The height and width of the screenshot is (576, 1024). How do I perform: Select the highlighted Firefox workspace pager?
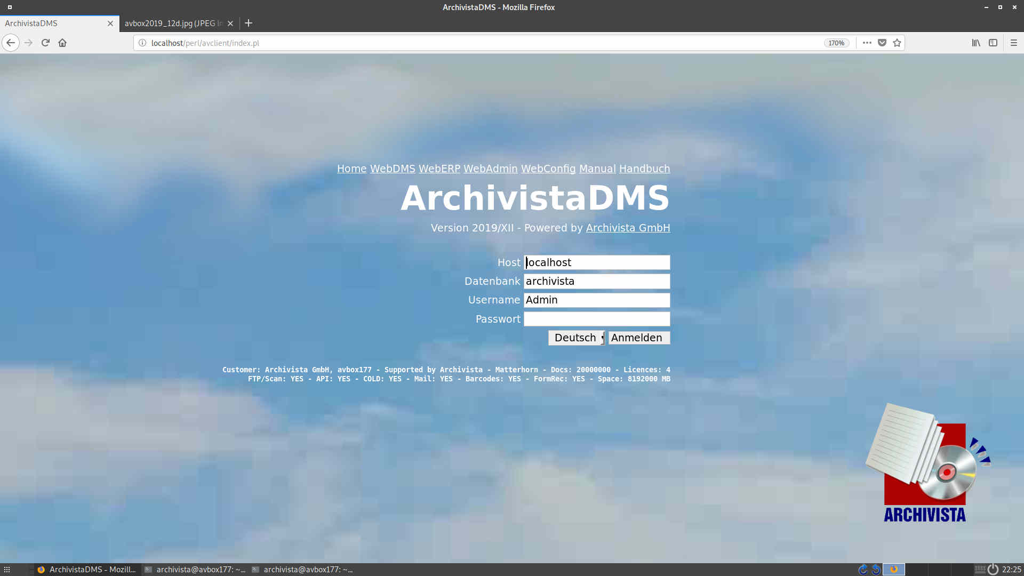[894, 570]
